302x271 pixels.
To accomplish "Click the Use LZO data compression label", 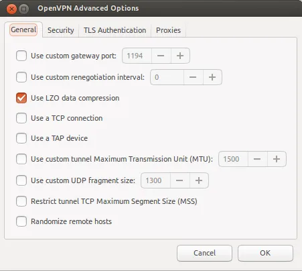I will (x=75, y=98).
